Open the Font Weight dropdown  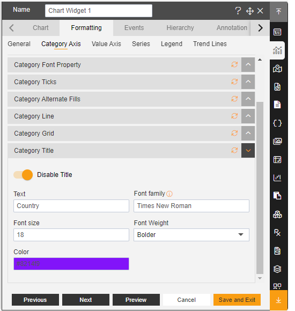point(191,235)
